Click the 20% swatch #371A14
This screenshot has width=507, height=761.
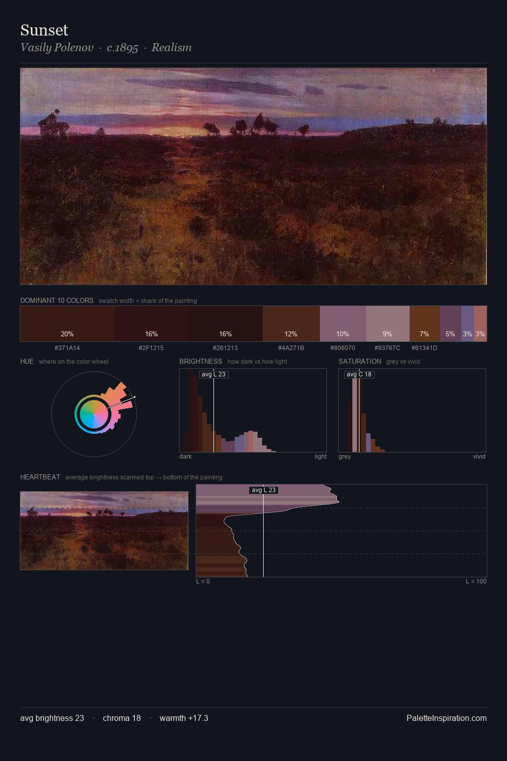point(67,324)
